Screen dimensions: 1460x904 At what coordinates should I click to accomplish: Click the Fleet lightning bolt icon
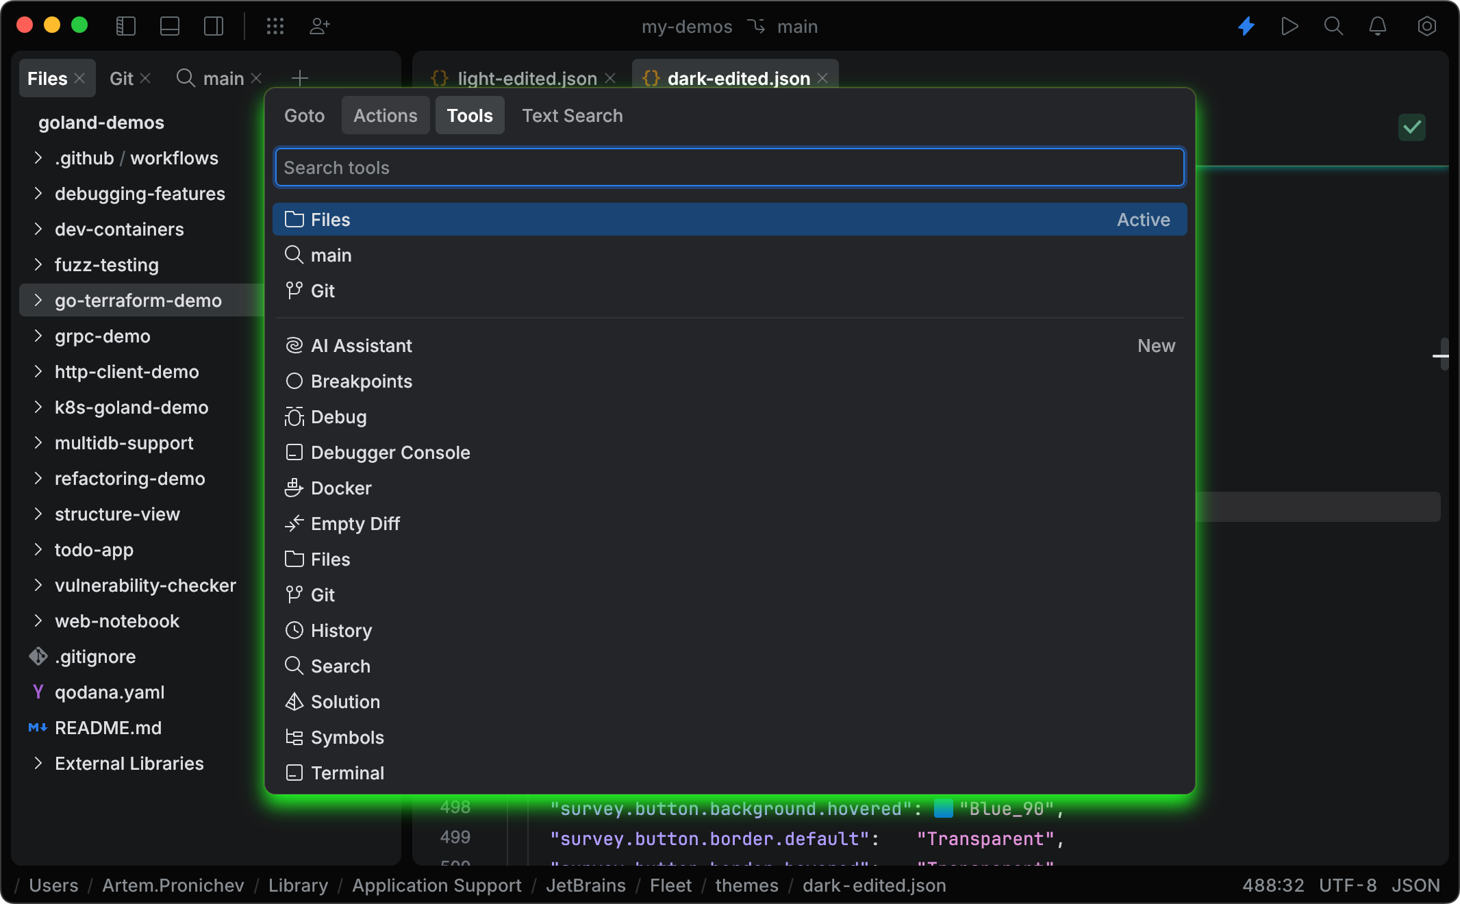[1246, 26]
